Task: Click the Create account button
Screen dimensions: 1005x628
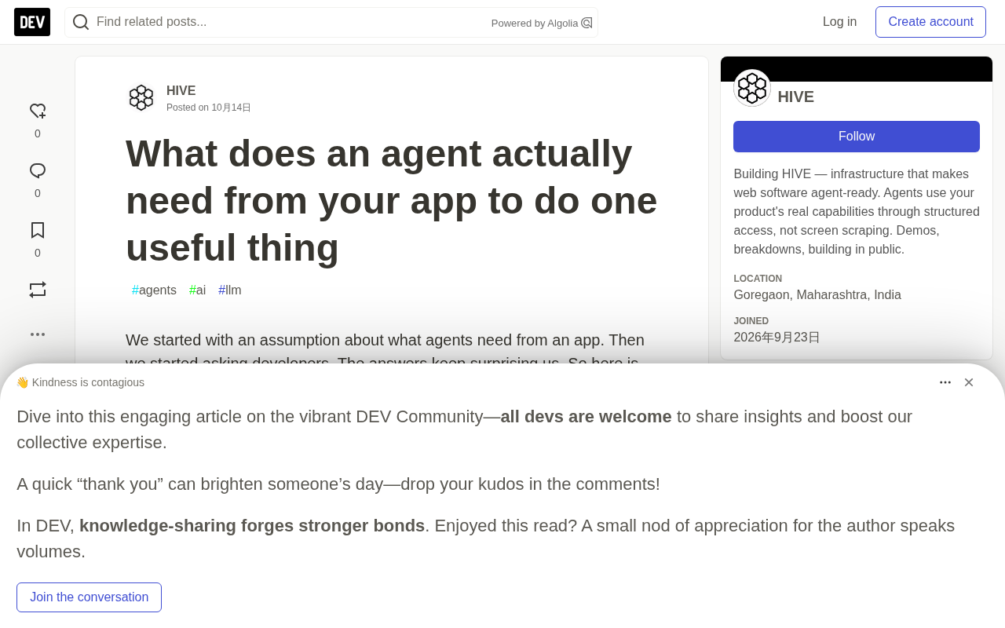Action: point(930,22)
